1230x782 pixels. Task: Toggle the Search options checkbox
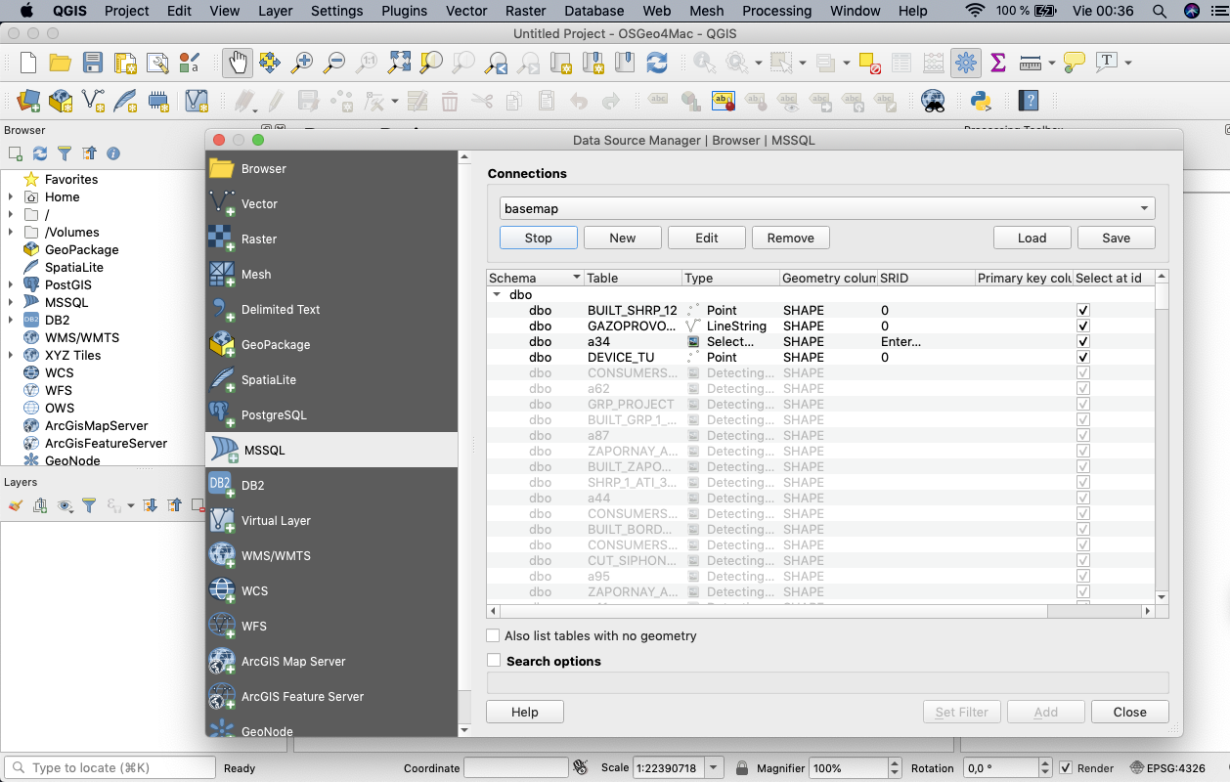(x=494, y=661)
